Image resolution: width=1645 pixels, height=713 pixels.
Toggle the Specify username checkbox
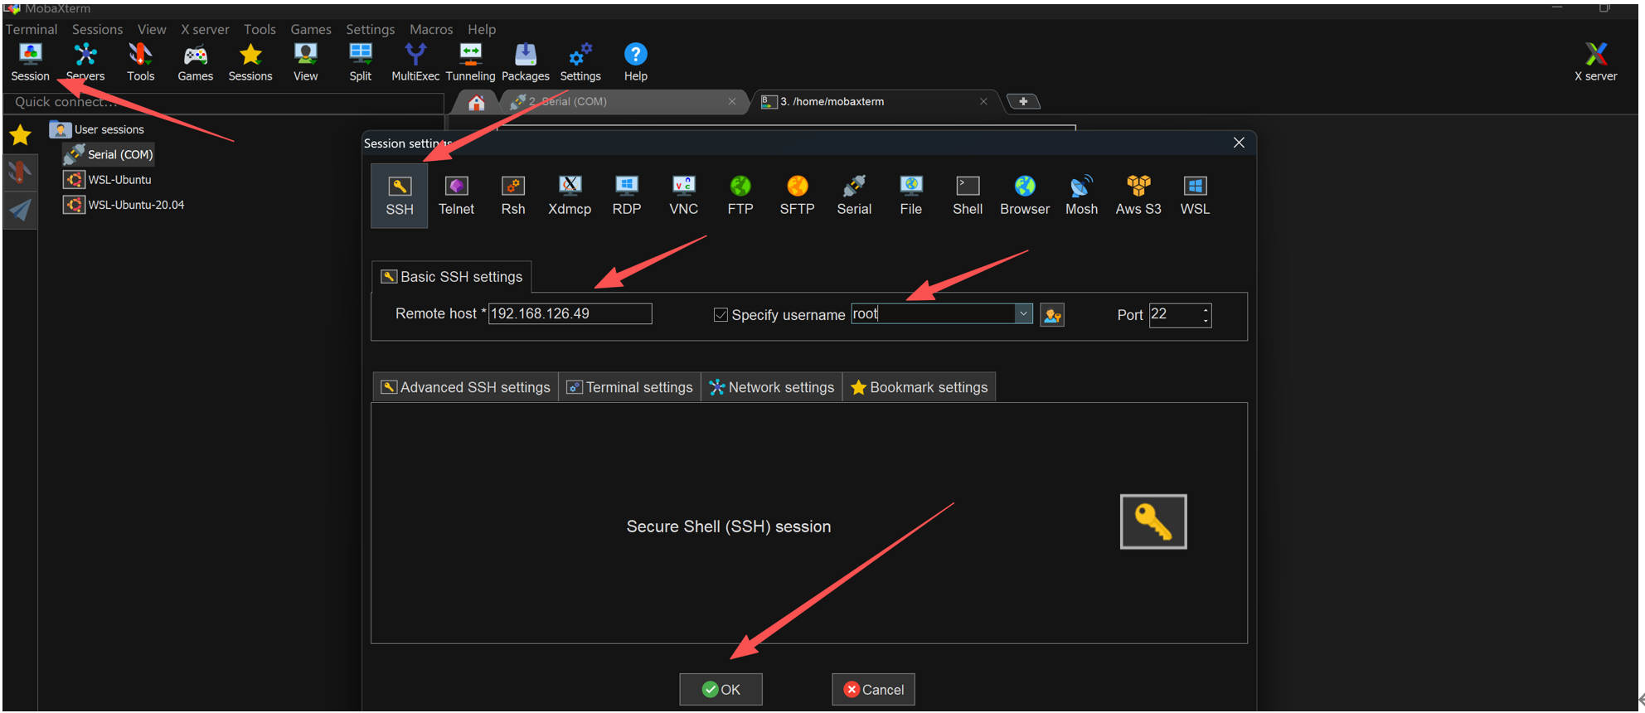(721, 315)
